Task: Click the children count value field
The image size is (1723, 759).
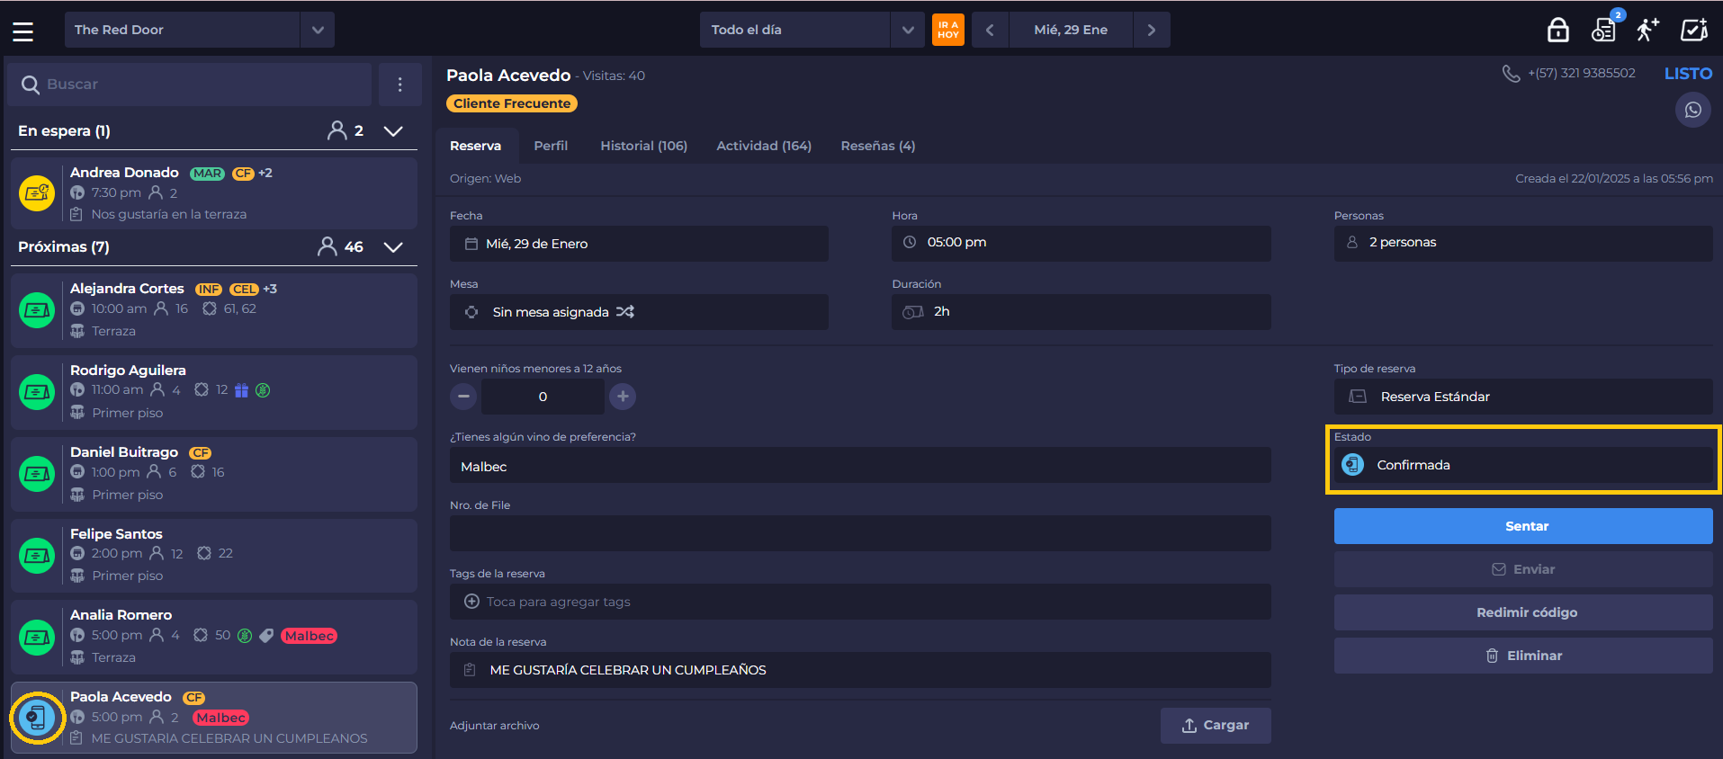Action: (543, 397)
